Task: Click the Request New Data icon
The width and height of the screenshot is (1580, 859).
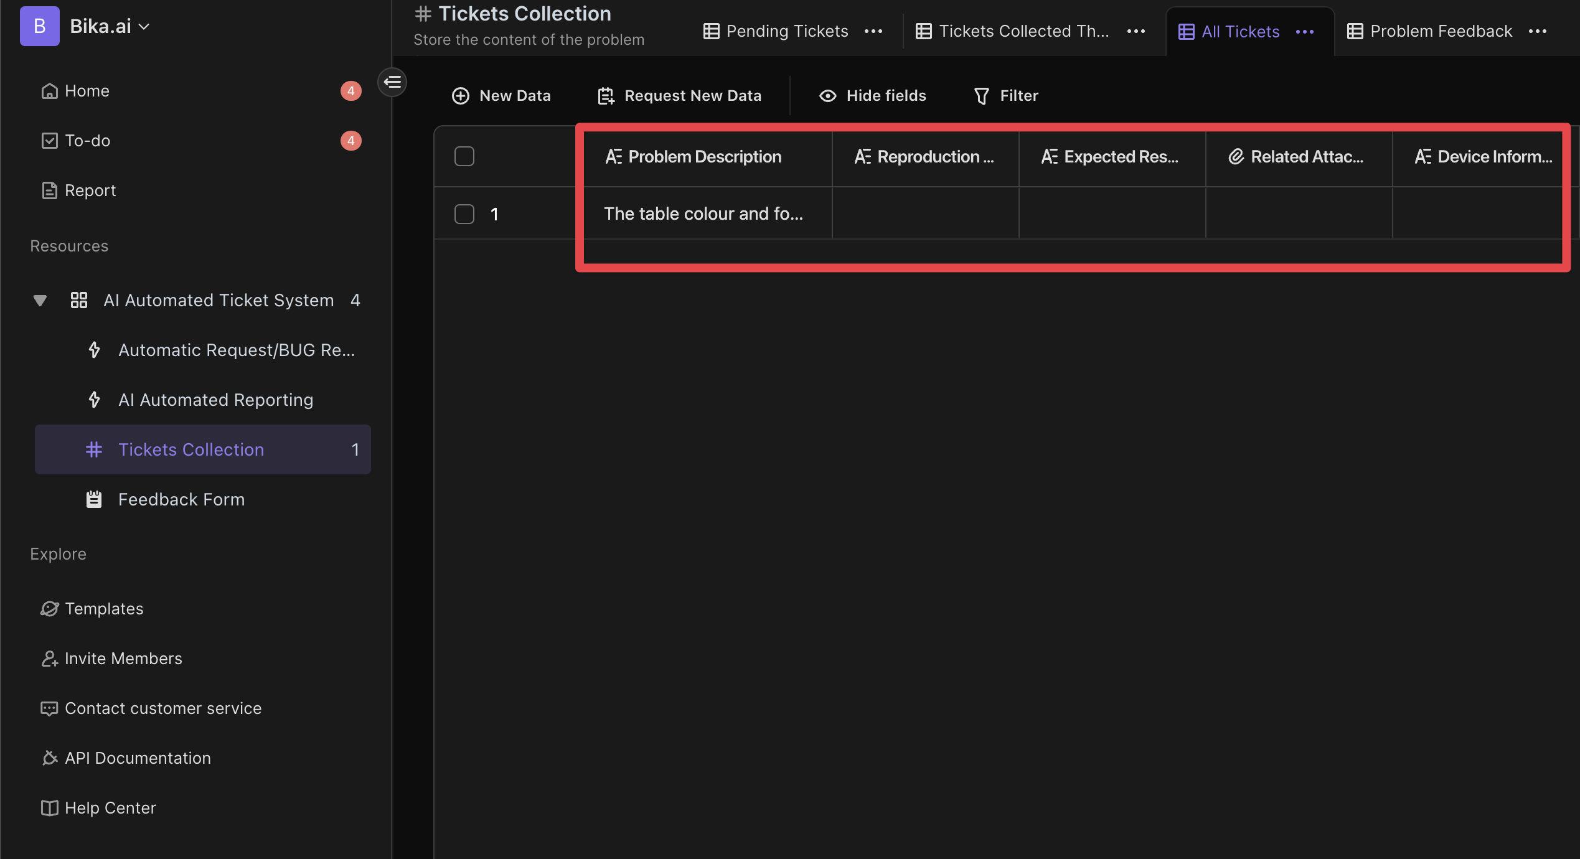Action: pos(605,94)
